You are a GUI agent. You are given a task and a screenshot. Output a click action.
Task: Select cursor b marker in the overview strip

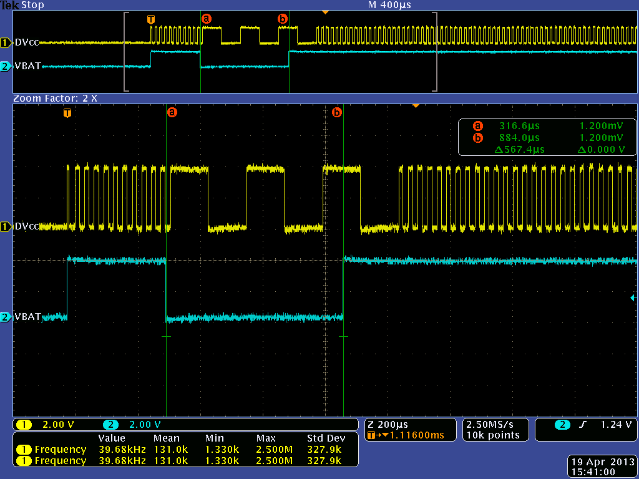283,19
